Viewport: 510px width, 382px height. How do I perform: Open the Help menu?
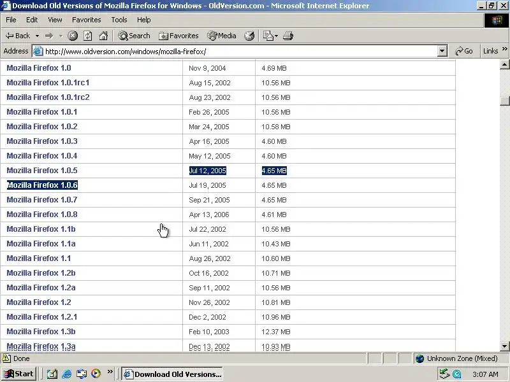point(144,20)
